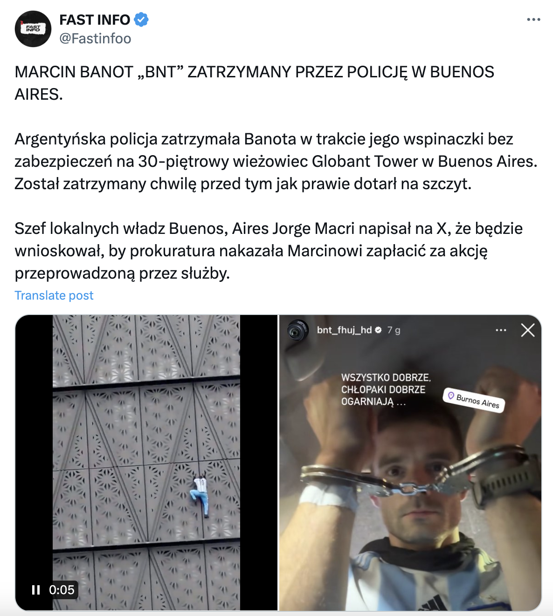553x616 pixels.
Task: Open the FAST INFO display name link
Action: click(x=95, y=20)
